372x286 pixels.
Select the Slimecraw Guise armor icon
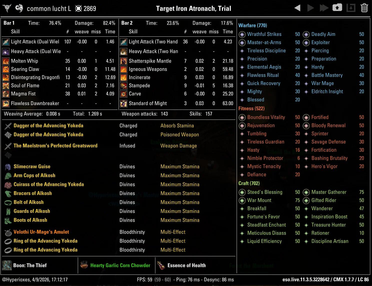point(8,166)
